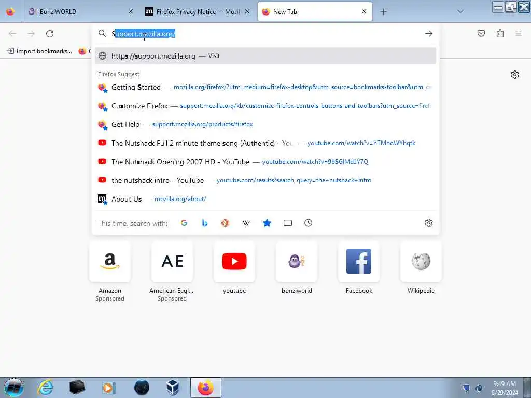Open a new tab with plus button

click(383, 12)
